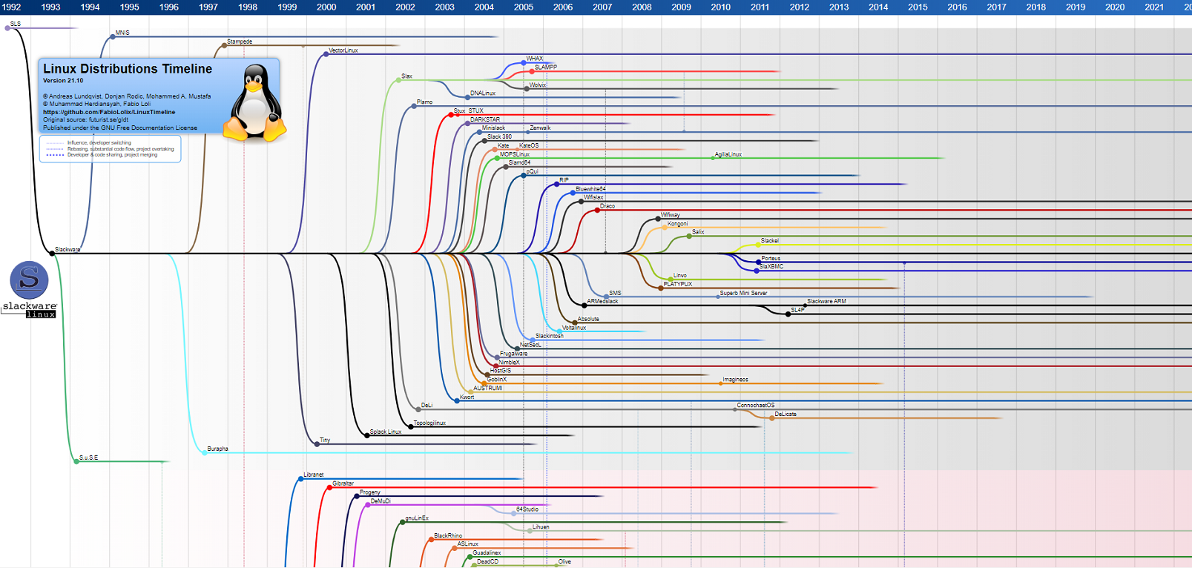1192x568 pixels.
Task: Click the DNALinux label
Action: point(483,93)
